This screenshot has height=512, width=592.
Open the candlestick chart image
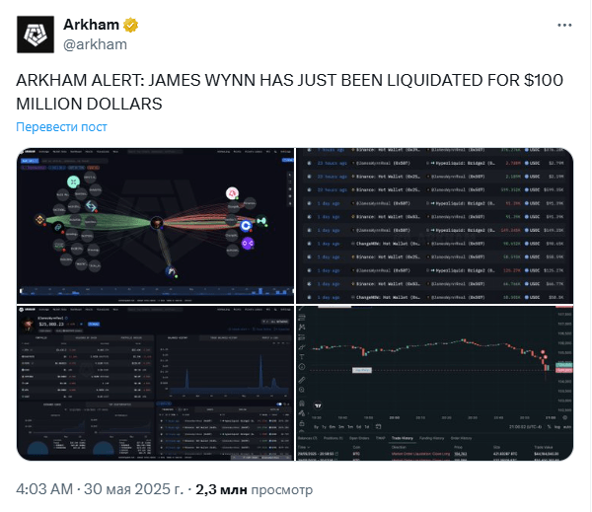(x=434, y=383)
